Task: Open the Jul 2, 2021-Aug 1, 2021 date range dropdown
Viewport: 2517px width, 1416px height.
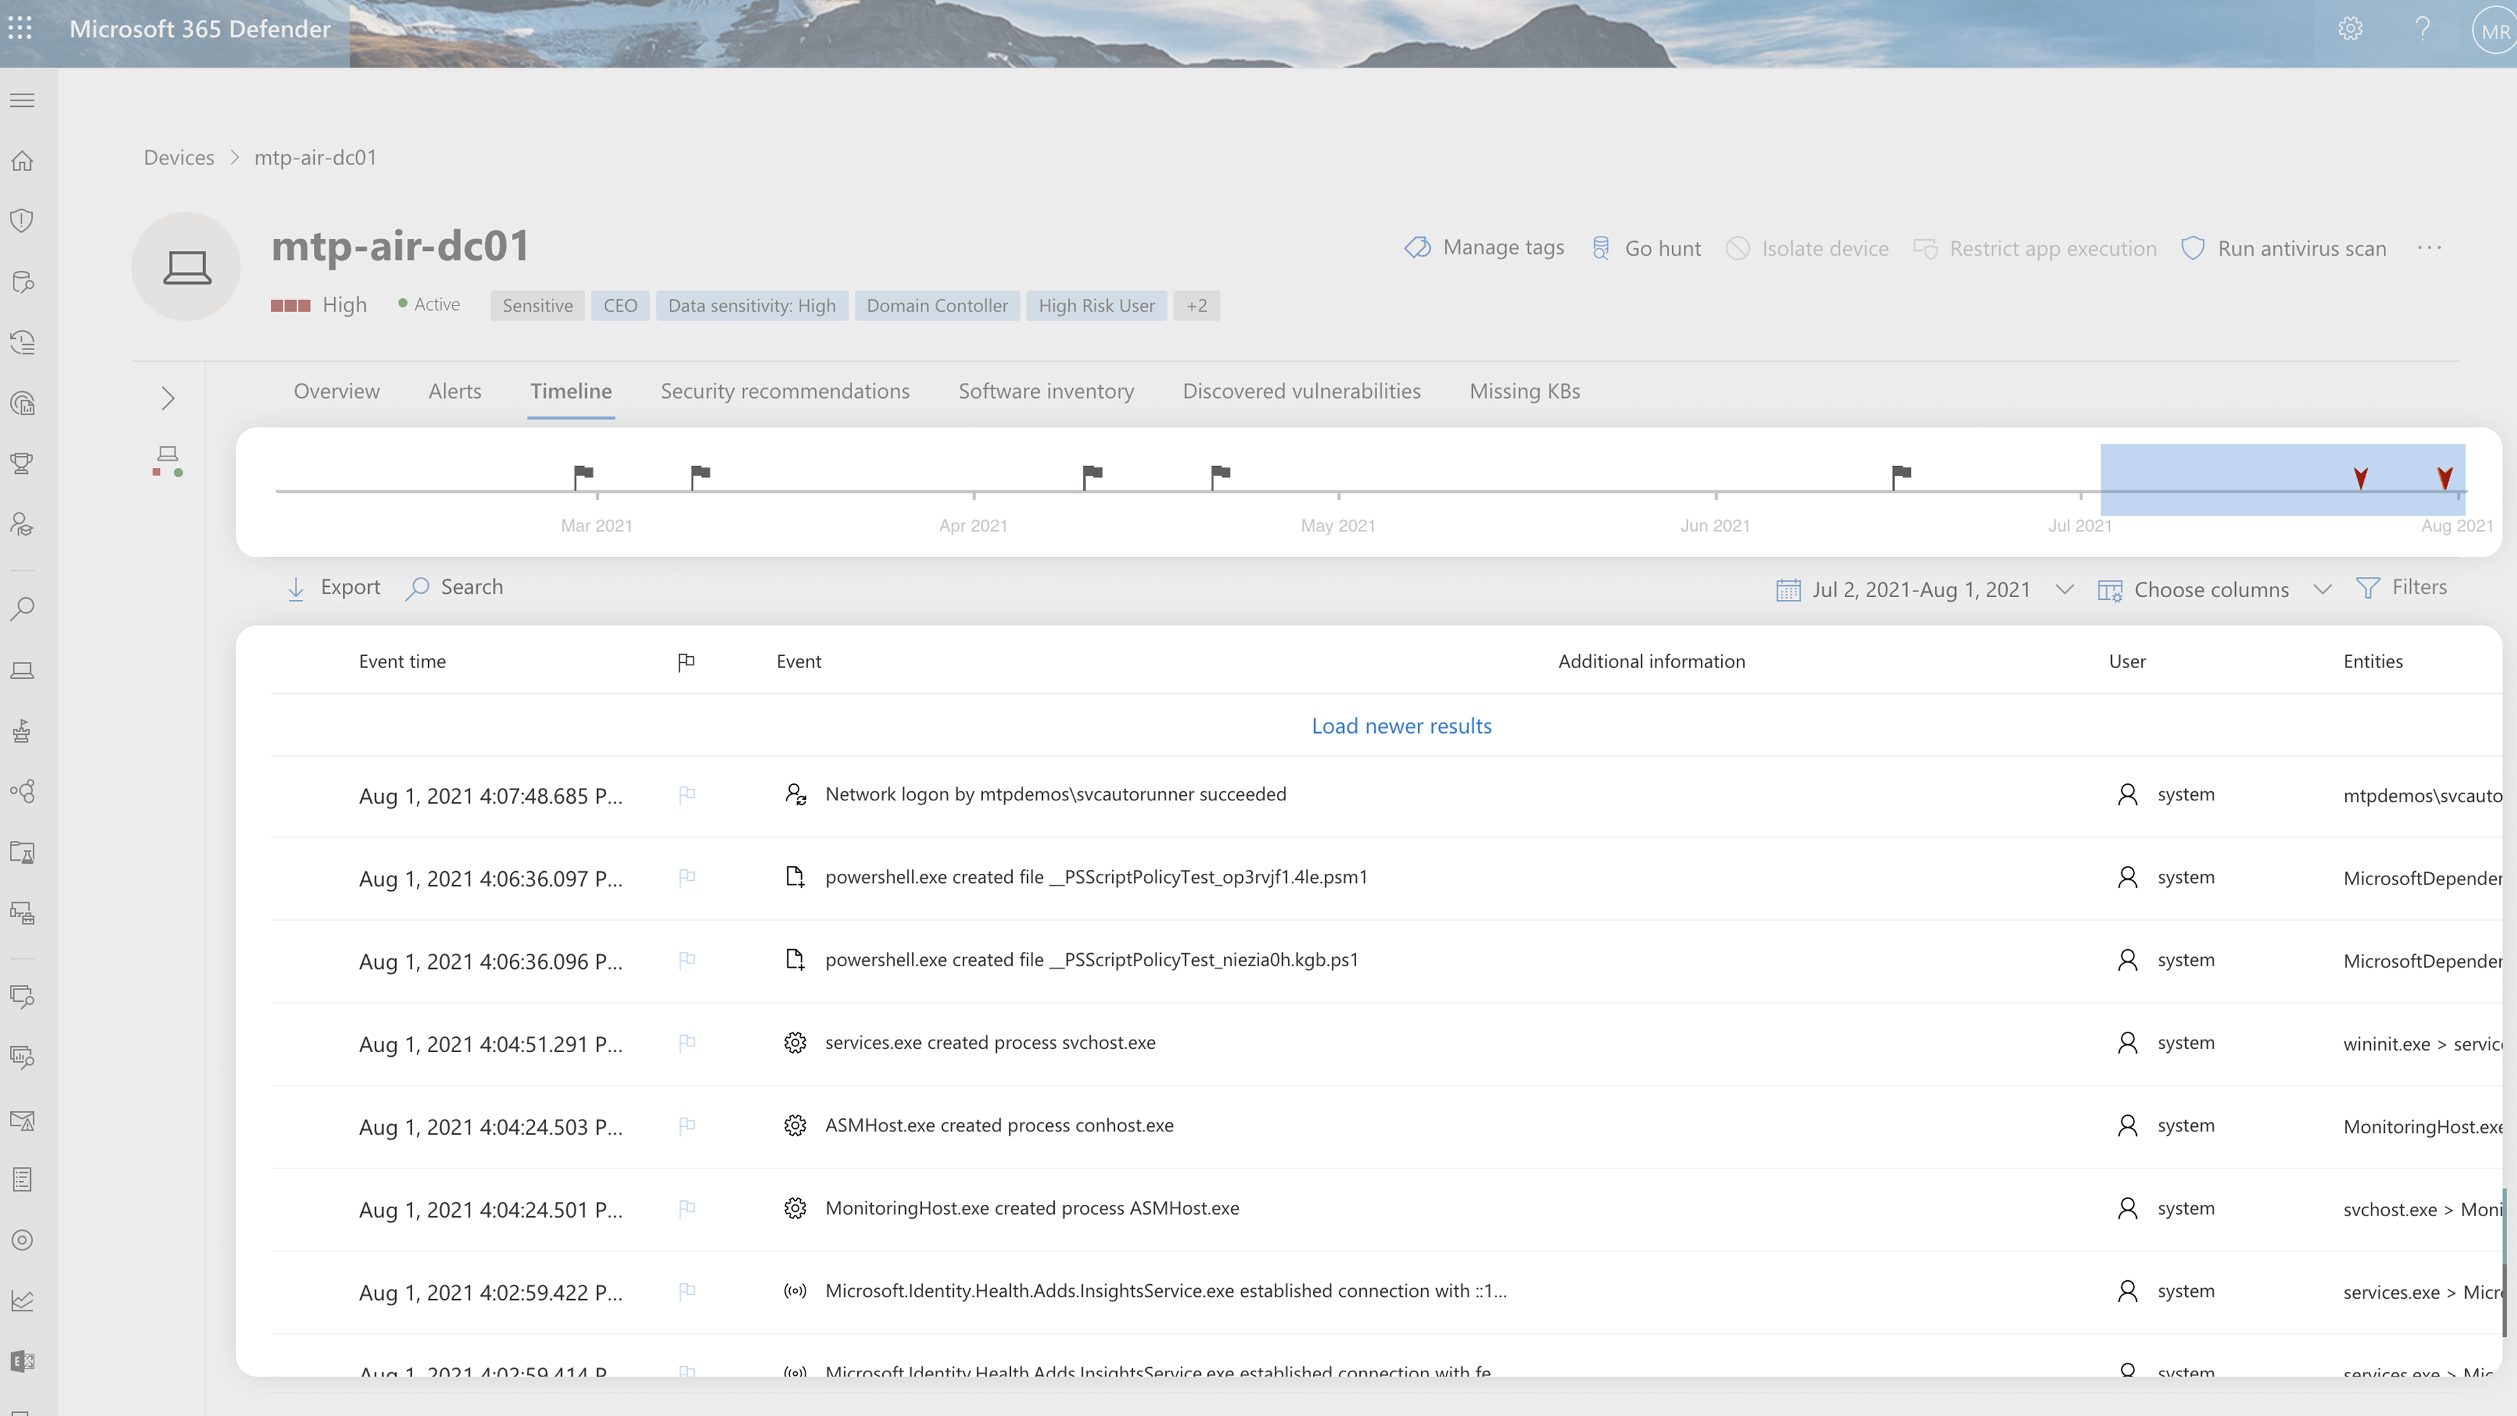Action: point(1924,589)
